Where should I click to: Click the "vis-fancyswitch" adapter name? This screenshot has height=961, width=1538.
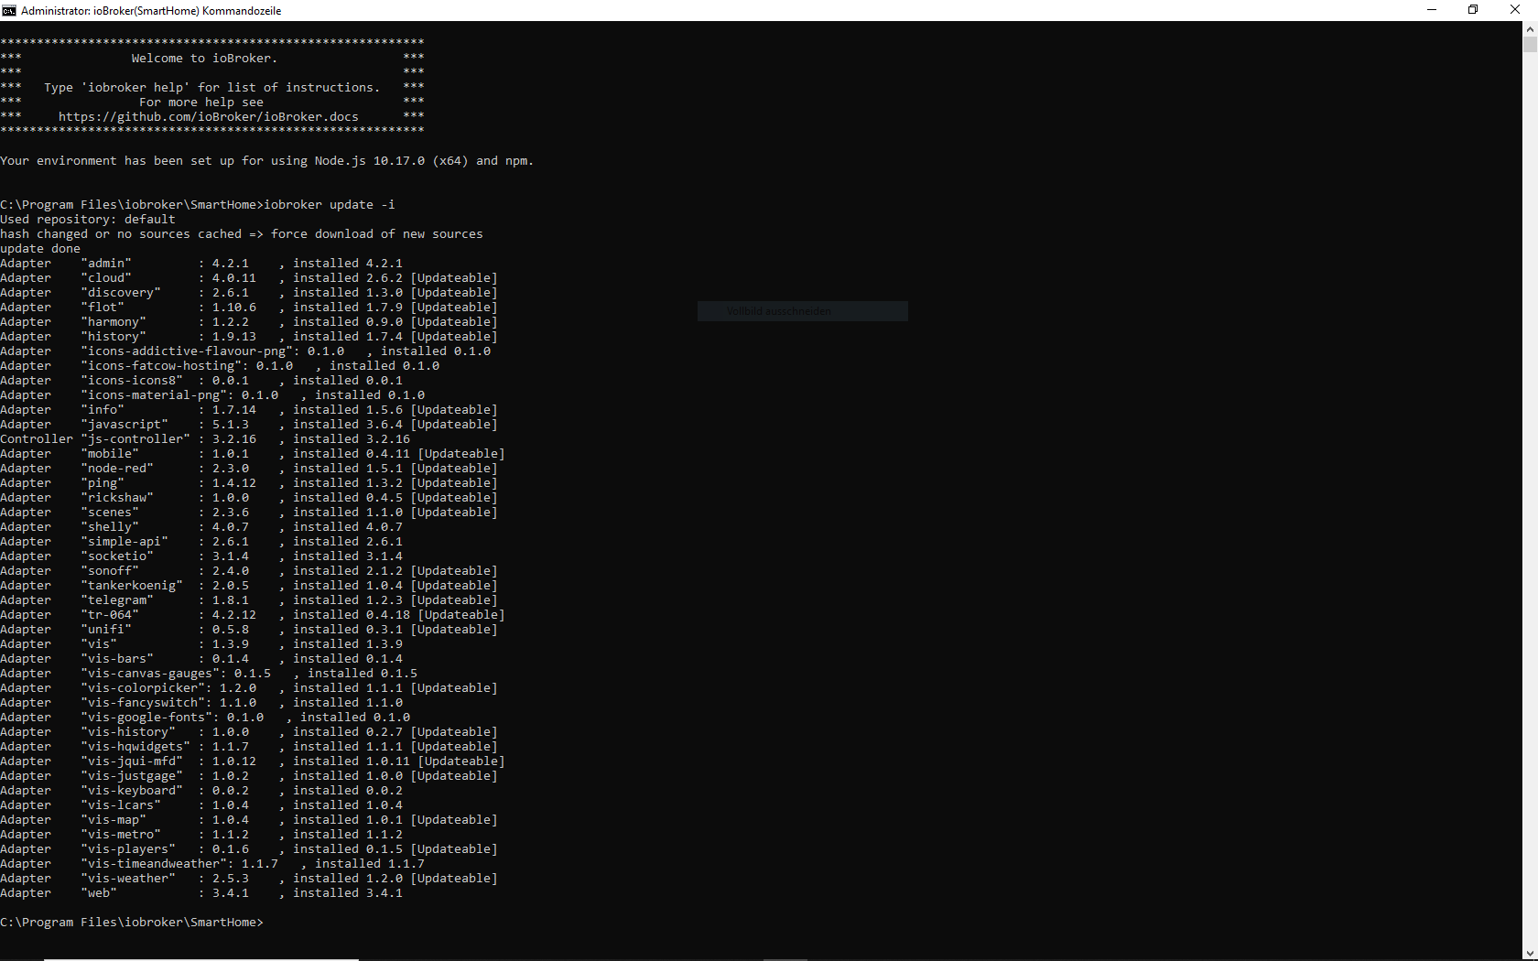(x=143, y=703)
